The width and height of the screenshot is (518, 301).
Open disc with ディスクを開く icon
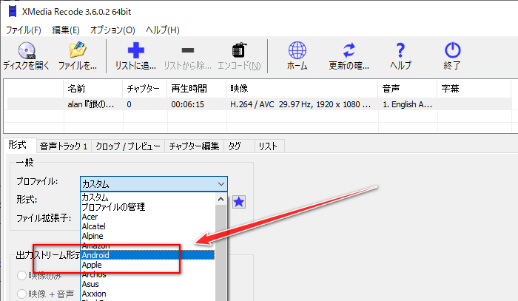[27, 50]
